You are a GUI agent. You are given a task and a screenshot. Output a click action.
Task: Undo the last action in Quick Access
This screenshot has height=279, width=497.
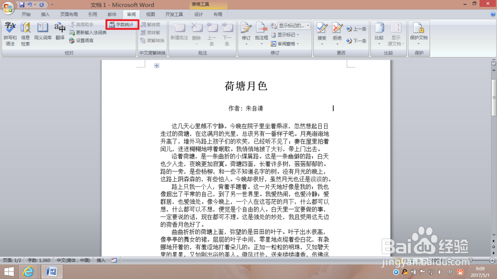click(29, 4)
